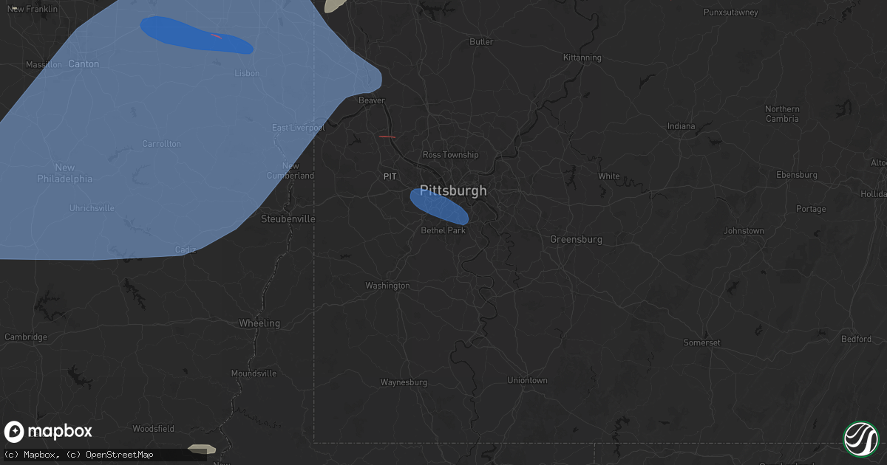
Task: Click the Wheeling city label
Action: [x=259, y=323]
